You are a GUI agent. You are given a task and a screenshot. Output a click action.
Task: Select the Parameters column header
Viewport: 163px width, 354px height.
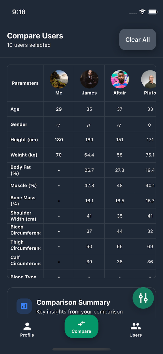(x=25, y=83)
